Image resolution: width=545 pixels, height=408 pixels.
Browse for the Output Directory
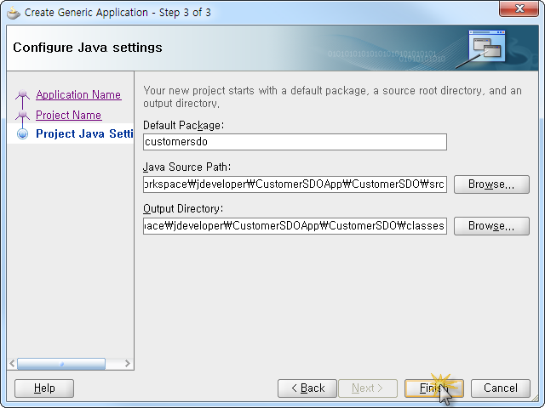coord(491,226)
